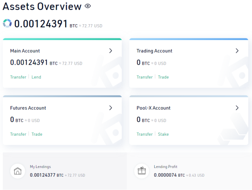Image resolution: width=252 pixels, height=190 pixels.
Task: Click Lend in Main Account card
Action: pos(36,77)
